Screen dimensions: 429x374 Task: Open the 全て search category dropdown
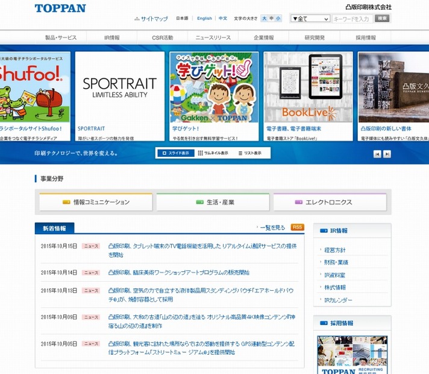coord(310,19)
